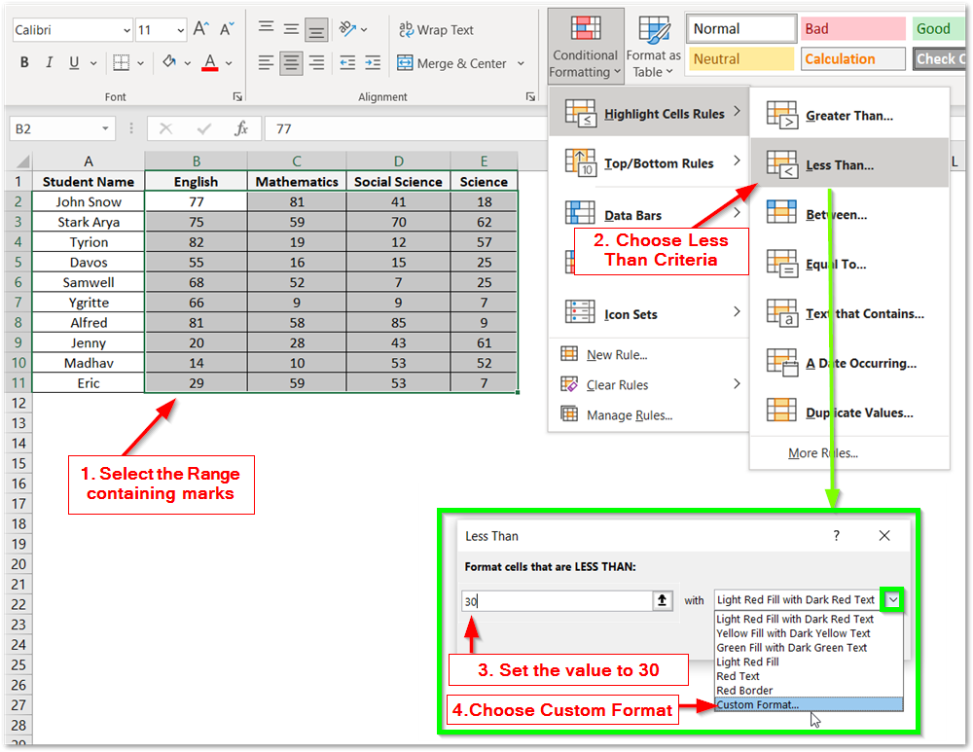973x752 pixels.
Task: Open the fill style dropdown in Less Than dialog
Action: coord(891,600)
